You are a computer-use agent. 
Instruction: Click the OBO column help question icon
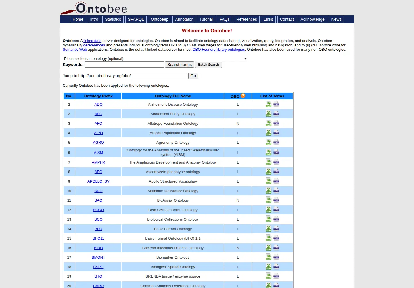[x=243, y=96]
